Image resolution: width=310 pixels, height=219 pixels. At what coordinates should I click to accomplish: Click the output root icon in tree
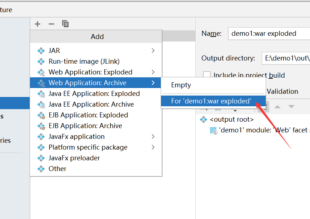(x=204, y=120)
